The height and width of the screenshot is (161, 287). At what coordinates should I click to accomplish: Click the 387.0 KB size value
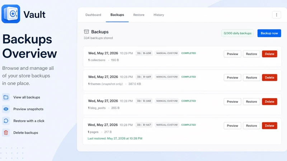click(135, 84)
